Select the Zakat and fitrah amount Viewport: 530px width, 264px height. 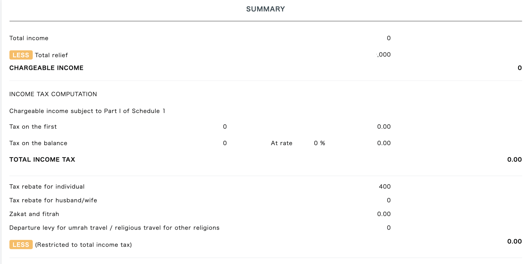[x=384, y=214]
